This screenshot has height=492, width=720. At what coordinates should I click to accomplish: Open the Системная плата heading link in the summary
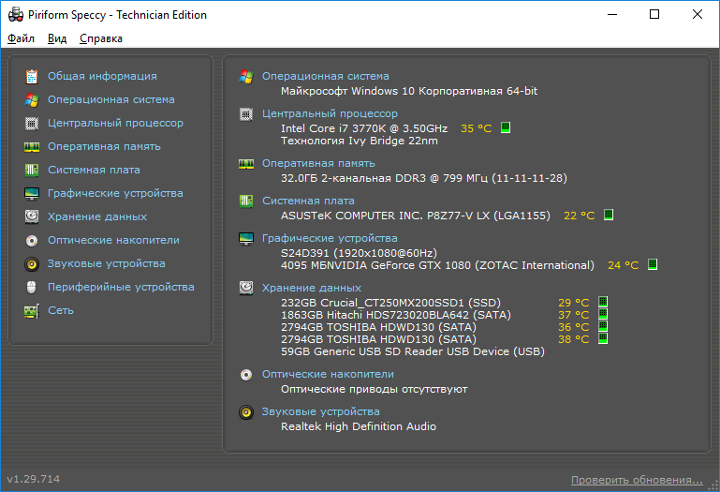click(x=308, y=201)
